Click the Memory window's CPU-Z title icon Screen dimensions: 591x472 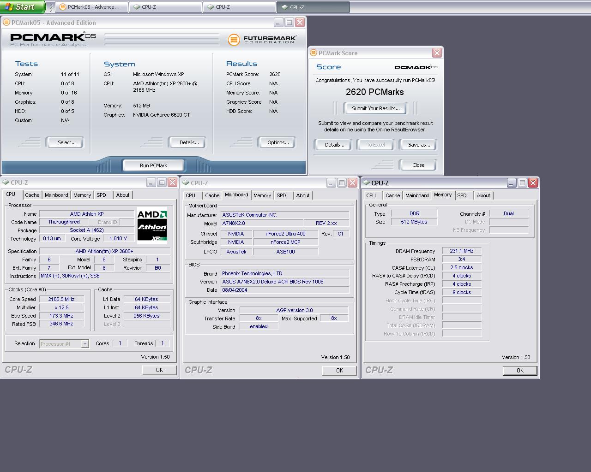pos(367,183)
